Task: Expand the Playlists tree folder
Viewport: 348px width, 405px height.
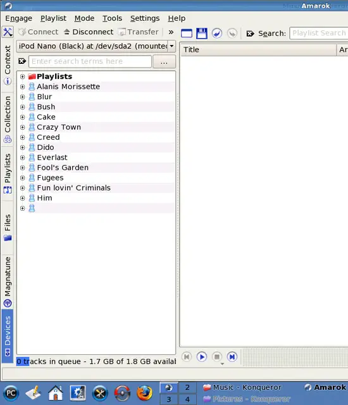Action: pos(22,77)
